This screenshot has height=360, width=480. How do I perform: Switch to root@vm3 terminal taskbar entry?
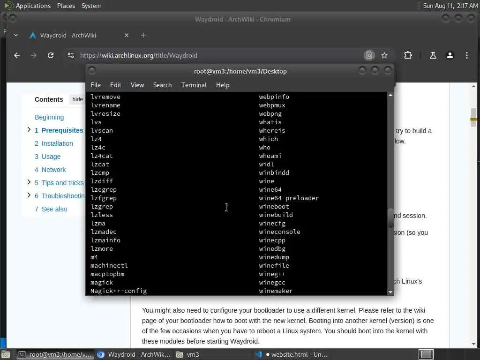(55, 354)
